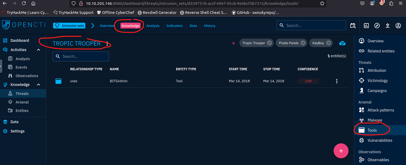This screenshot has width=406, height=165.
Task: Remove the Tropic Trooper alias chip
Action: tap(269, 43)
